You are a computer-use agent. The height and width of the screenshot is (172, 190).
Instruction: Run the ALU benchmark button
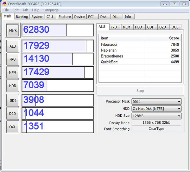[13, 46]
